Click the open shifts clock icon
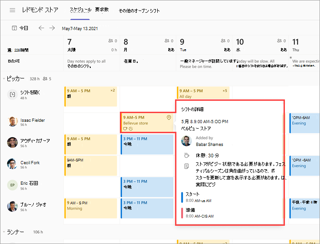Image resolution: width=320 pixels, height=244 pixels. click(x=12, y=94)
